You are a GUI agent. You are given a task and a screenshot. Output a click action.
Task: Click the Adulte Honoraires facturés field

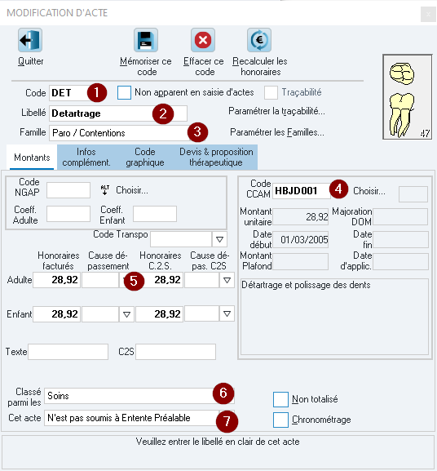pos(57,280)
